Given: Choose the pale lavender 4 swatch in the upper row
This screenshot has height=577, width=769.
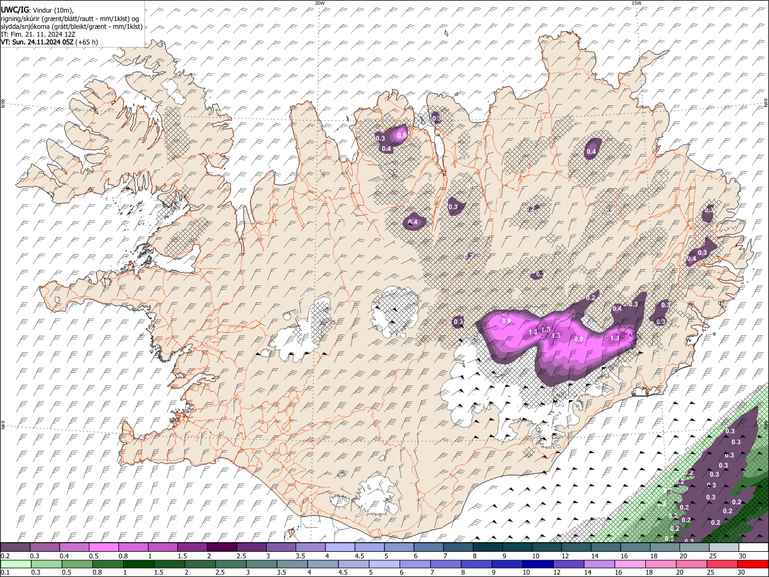Looking at the screenshot, I should 339,548.
